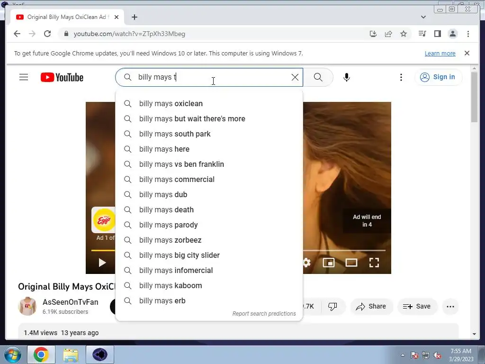Choose suggestion billy mays south park
The height and width of the screenshot is (364, 485).
(x=209, y=134)
